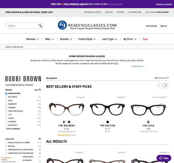This screenshot has width=174, height=163.
Task: Check the Carrera brand filter
Action: pos(6,108)
